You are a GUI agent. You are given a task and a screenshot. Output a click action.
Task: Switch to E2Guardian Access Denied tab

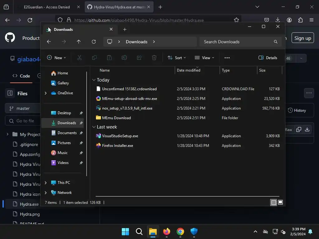pos(47,7)
